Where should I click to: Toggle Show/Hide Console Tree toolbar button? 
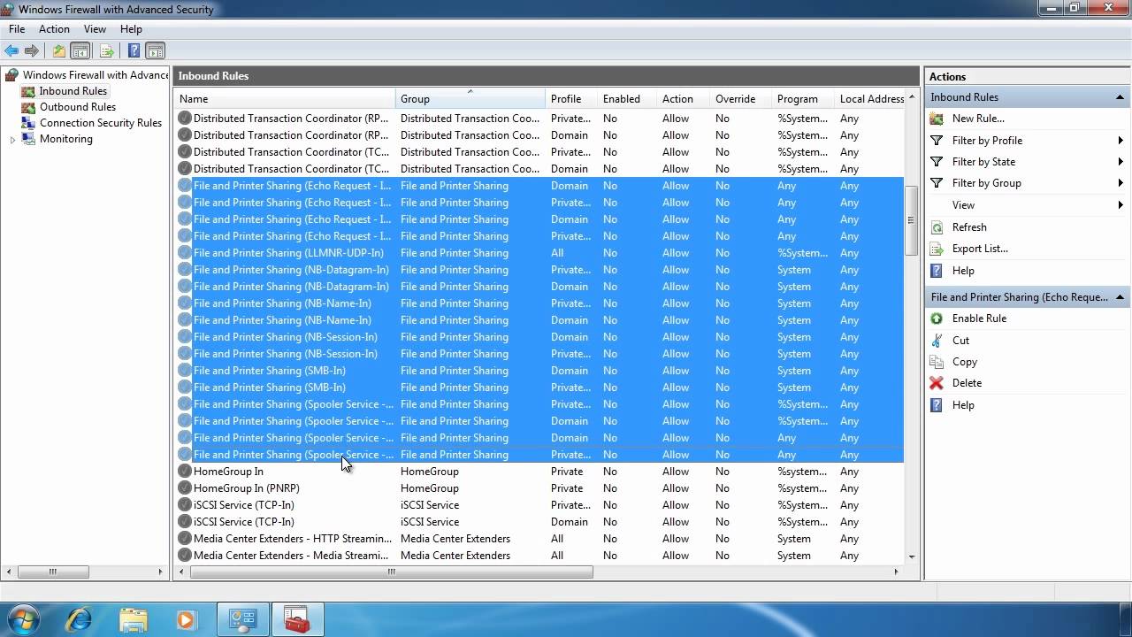click(x=80, y=50)
